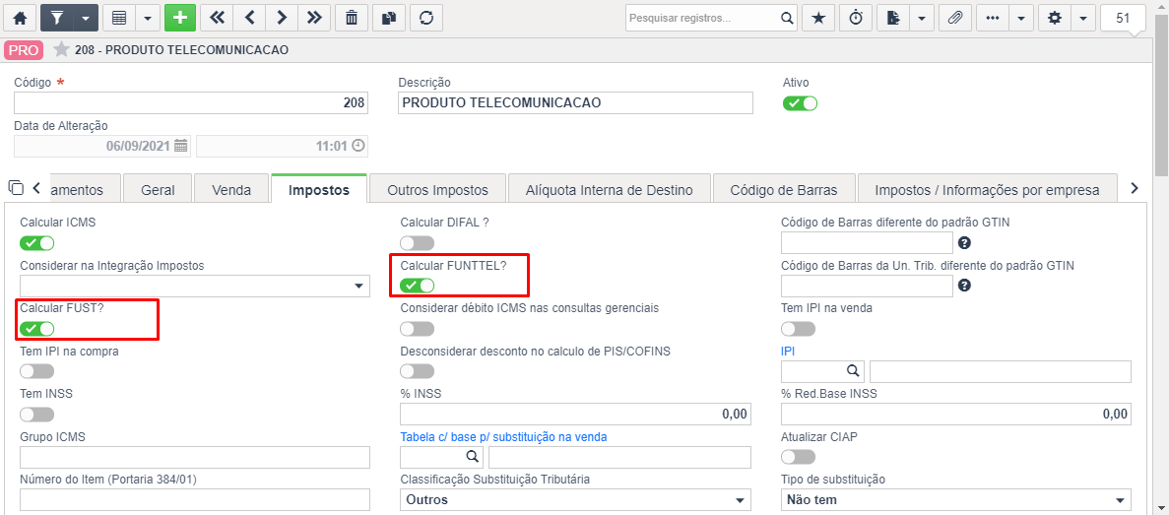This screenshot has width=1169, height=515.
Task: Open Considerar na Integração Impostos dropdown
Action: [x=195, y=286]
